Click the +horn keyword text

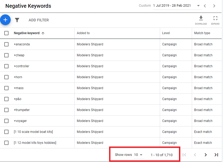(x=18, y=77)
